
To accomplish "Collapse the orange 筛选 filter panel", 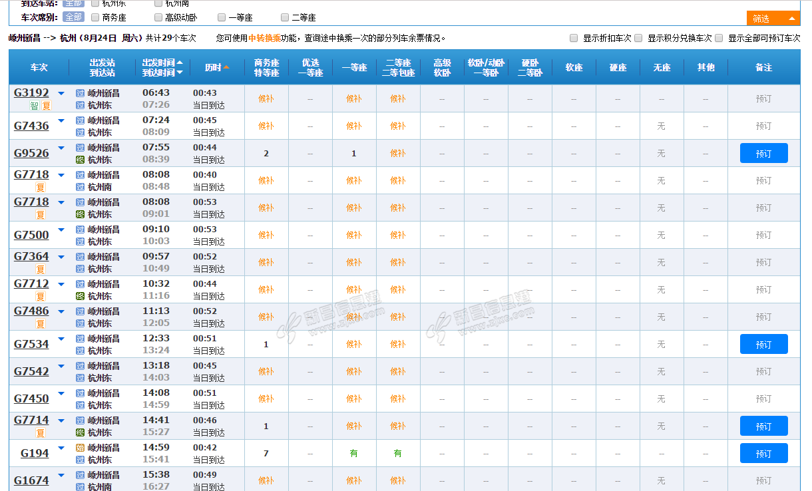I will 773,19.
